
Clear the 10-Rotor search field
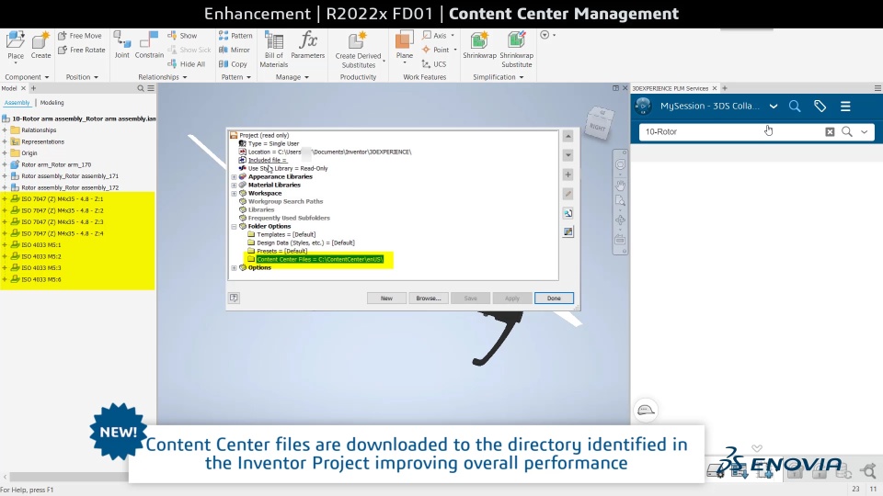pos(830,131)
